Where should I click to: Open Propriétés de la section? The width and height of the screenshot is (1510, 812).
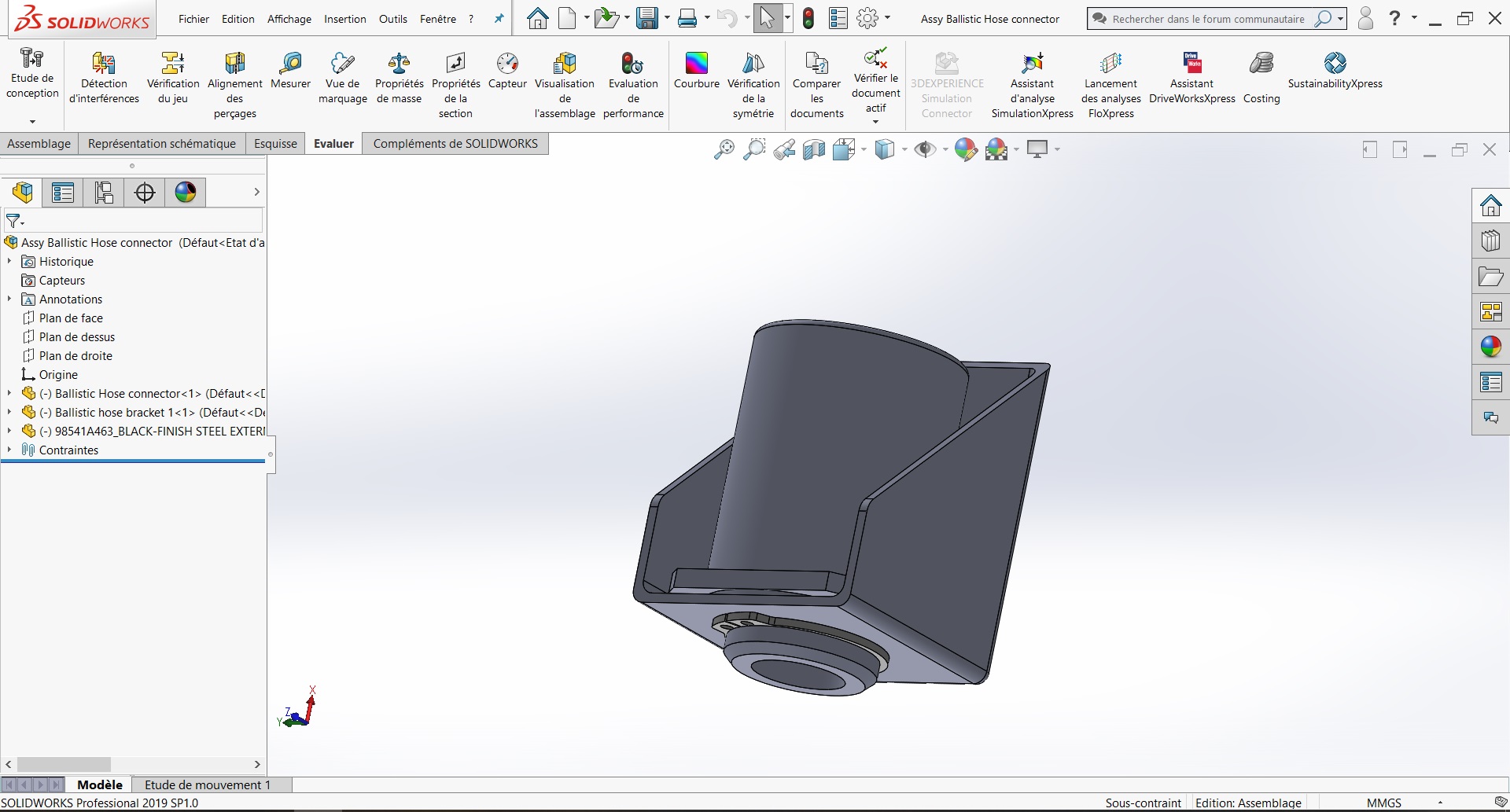point(455,85)
